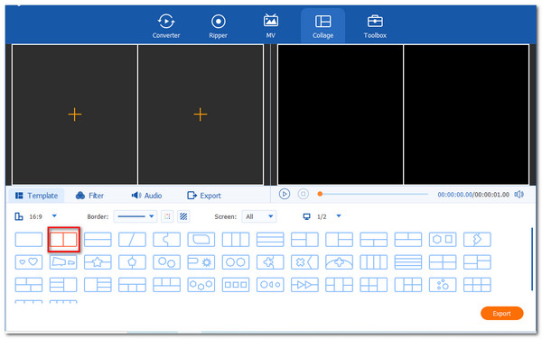Select the hexagon and square template
Screen dimensions: 542x339
pos(443,239)
